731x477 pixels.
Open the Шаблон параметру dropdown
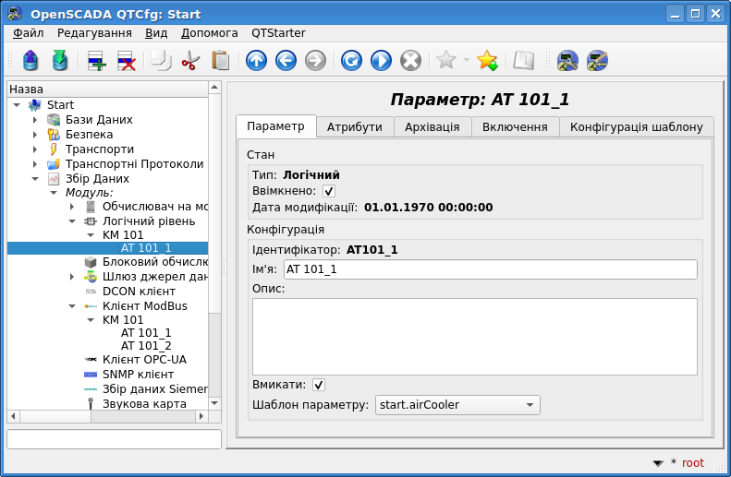[x=457, y=405]
